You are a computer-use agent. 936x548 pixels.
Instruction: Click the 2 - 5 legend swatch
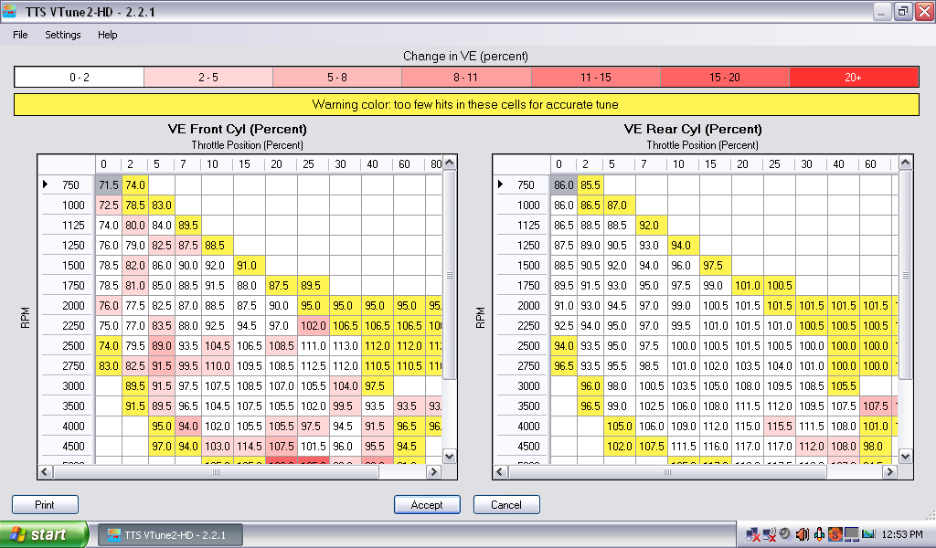[208, 77]
